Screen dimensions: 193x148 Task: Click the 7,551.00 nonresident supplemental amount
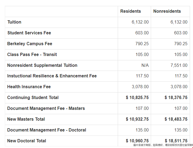coord(179,65)
